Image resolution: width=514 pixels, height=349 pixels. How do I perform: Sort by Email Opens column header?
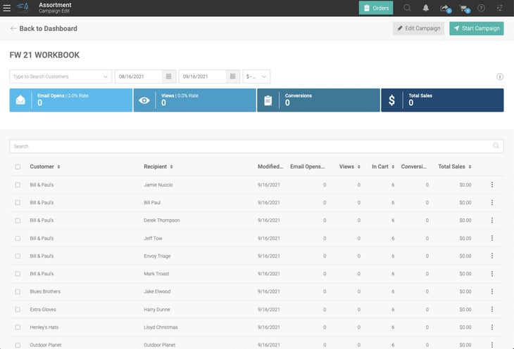[x=307, y=166]
